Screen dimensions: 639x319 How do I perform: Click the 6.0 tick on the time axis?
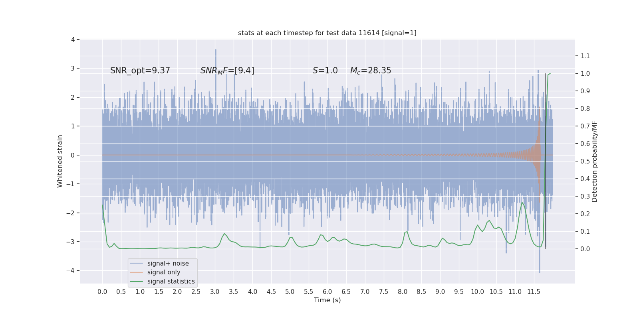point(327,292)
